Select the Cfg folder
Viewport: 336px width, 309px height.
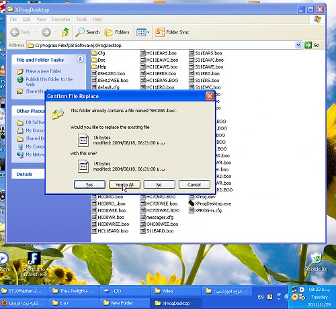98,53
